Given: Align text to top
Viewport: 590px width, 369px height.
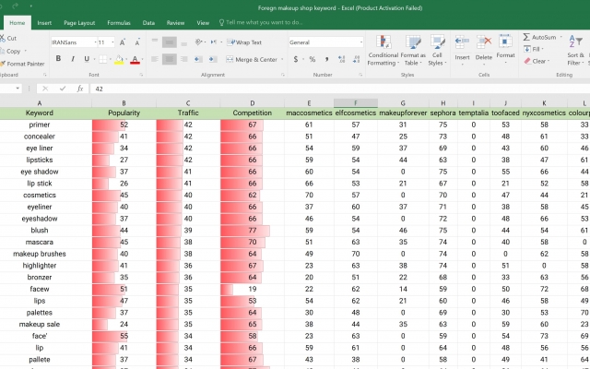Looking at the screenshot, I should 155,42.
